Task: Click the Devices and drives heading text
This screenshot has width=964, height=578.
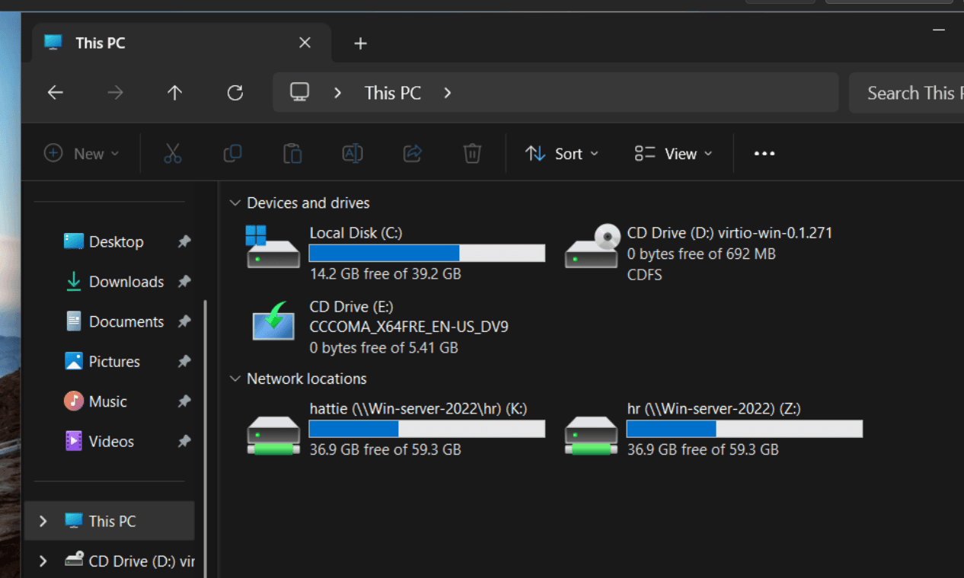Action: point(308,203)
